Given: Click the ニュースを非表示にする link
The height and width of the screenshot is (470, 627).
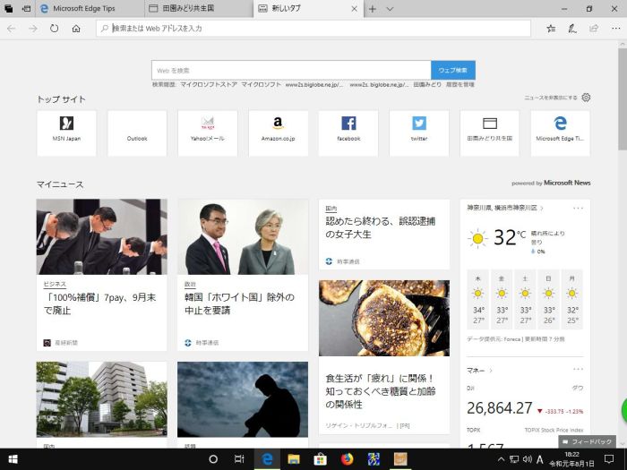Looking at the screenshot, I should [551, 98].
